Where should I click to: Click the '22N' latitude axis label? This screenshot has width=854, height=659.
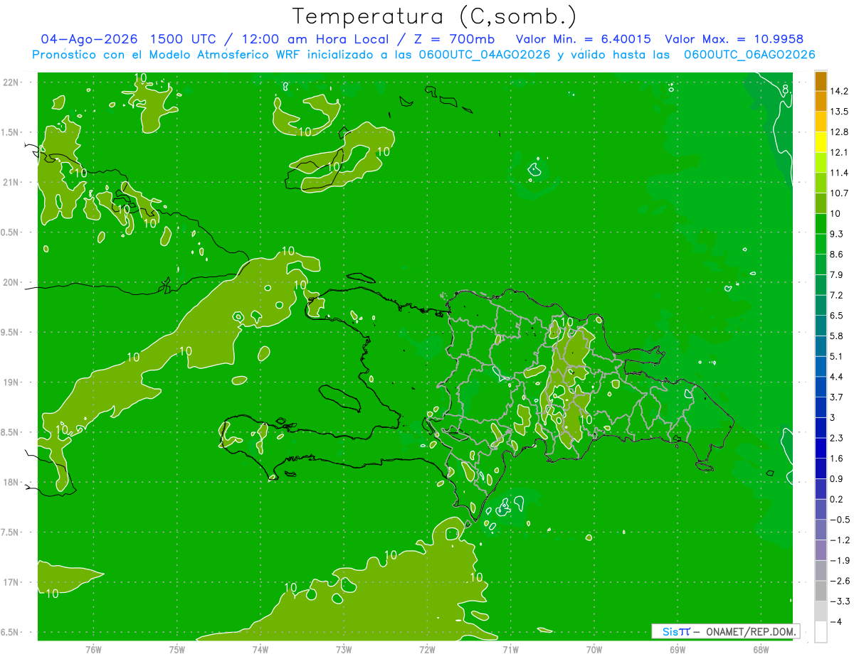coord(11,82)
